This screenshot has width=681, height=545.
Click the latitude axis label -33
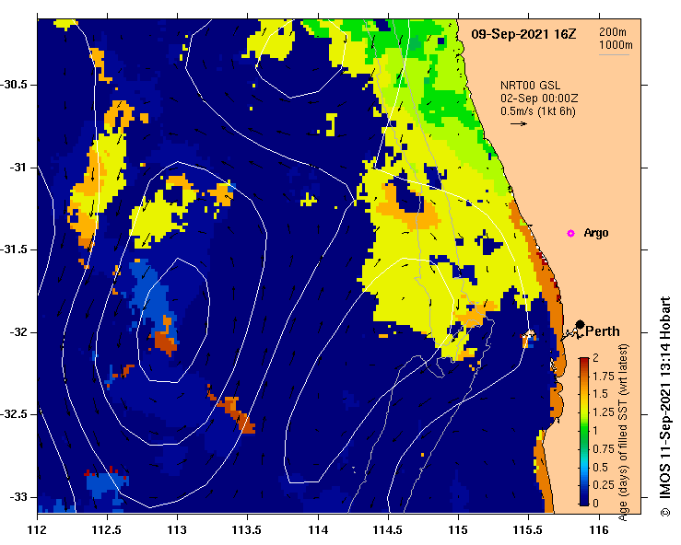point(18,497)
